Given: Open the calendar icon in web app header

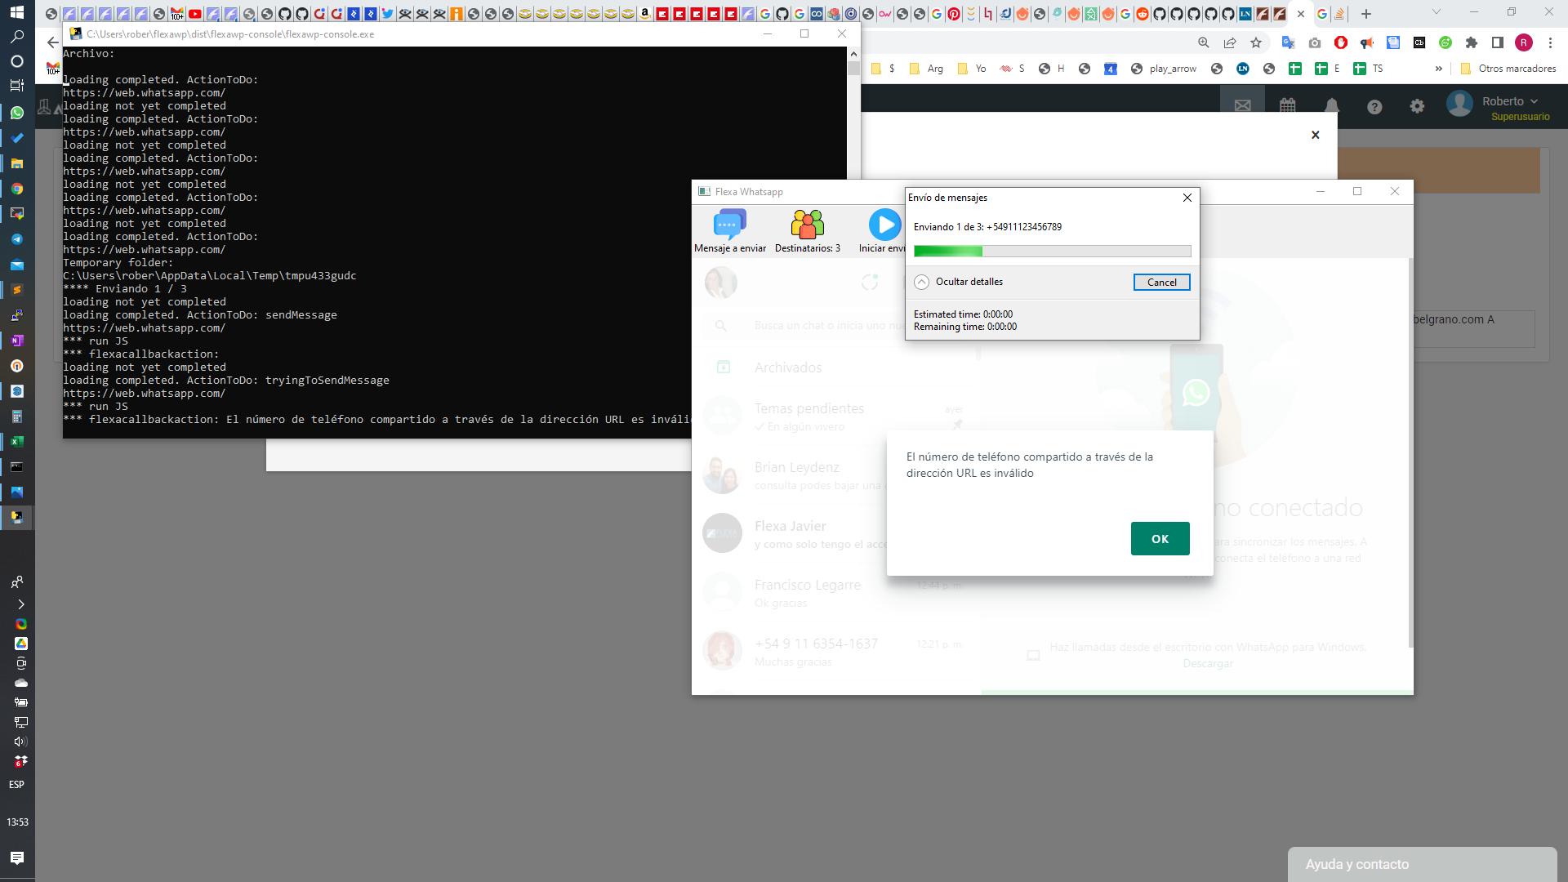Looking at the screenshot, I should tap(1288, 106).
